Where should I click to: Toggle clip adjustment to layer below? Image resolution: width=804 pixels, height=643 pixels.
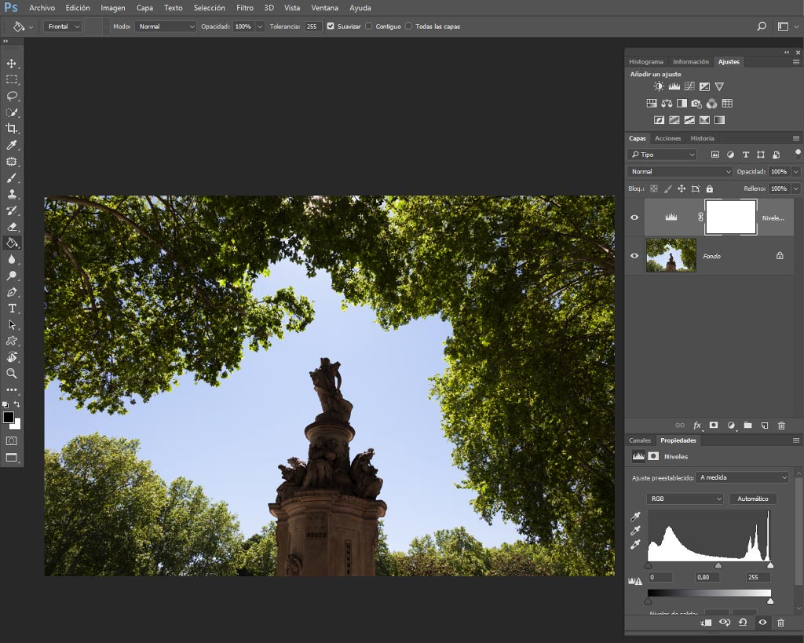coord(706,623)
